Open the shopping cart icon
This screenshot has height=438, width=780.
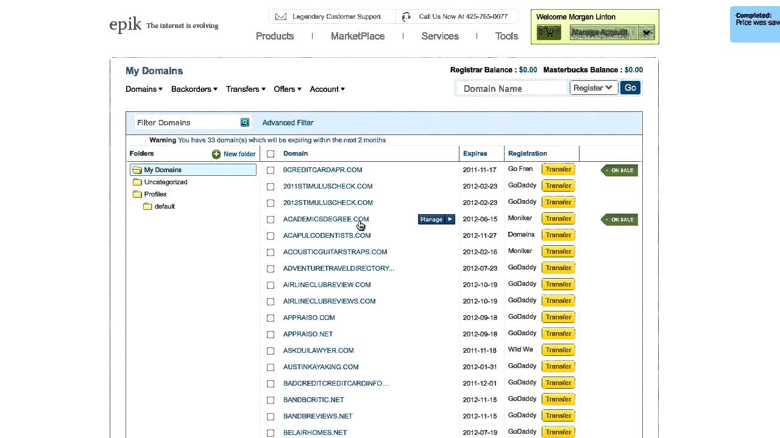pos(549,33)
